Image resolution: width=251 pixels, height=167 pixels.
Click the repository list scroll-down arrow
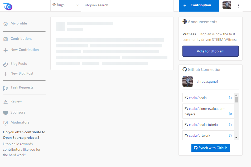236,138
